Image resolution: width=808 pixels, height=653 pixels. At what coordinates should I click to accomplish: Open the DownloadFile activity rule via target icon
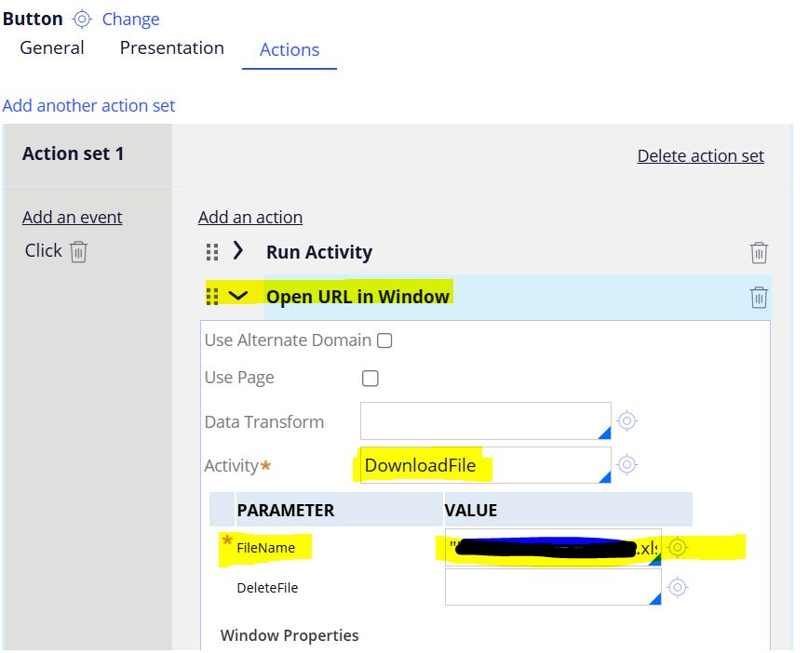tap(626, 464)
